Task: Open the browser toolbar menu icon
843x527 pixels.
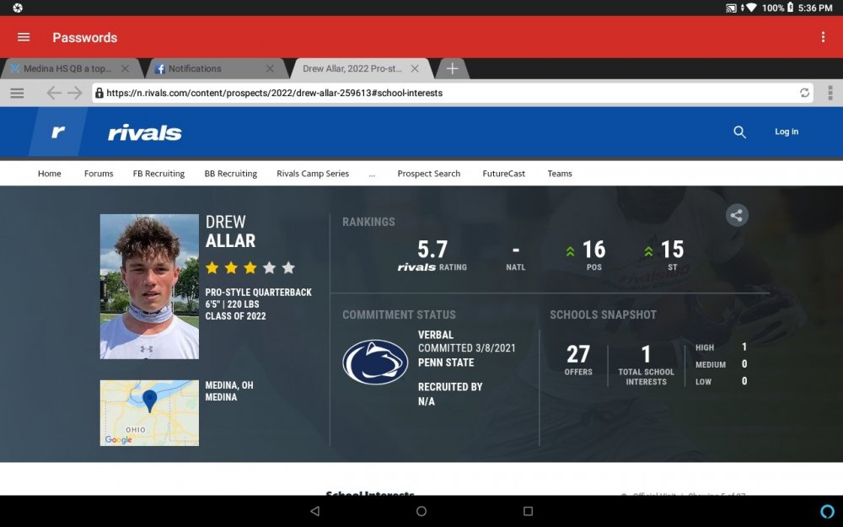Action: (x=17, y=93)
